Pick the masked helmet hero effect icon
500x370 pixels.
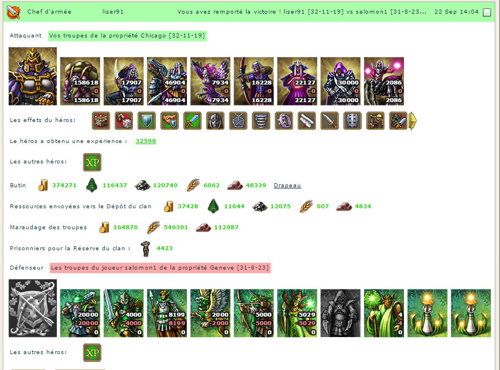[215, 121]
